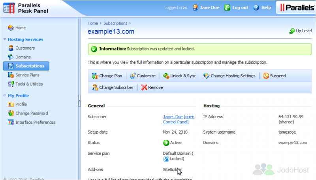Go to Subscriptions breadcrumb link
The height and width of the screenshot is (180, 316).
point(115,23)
